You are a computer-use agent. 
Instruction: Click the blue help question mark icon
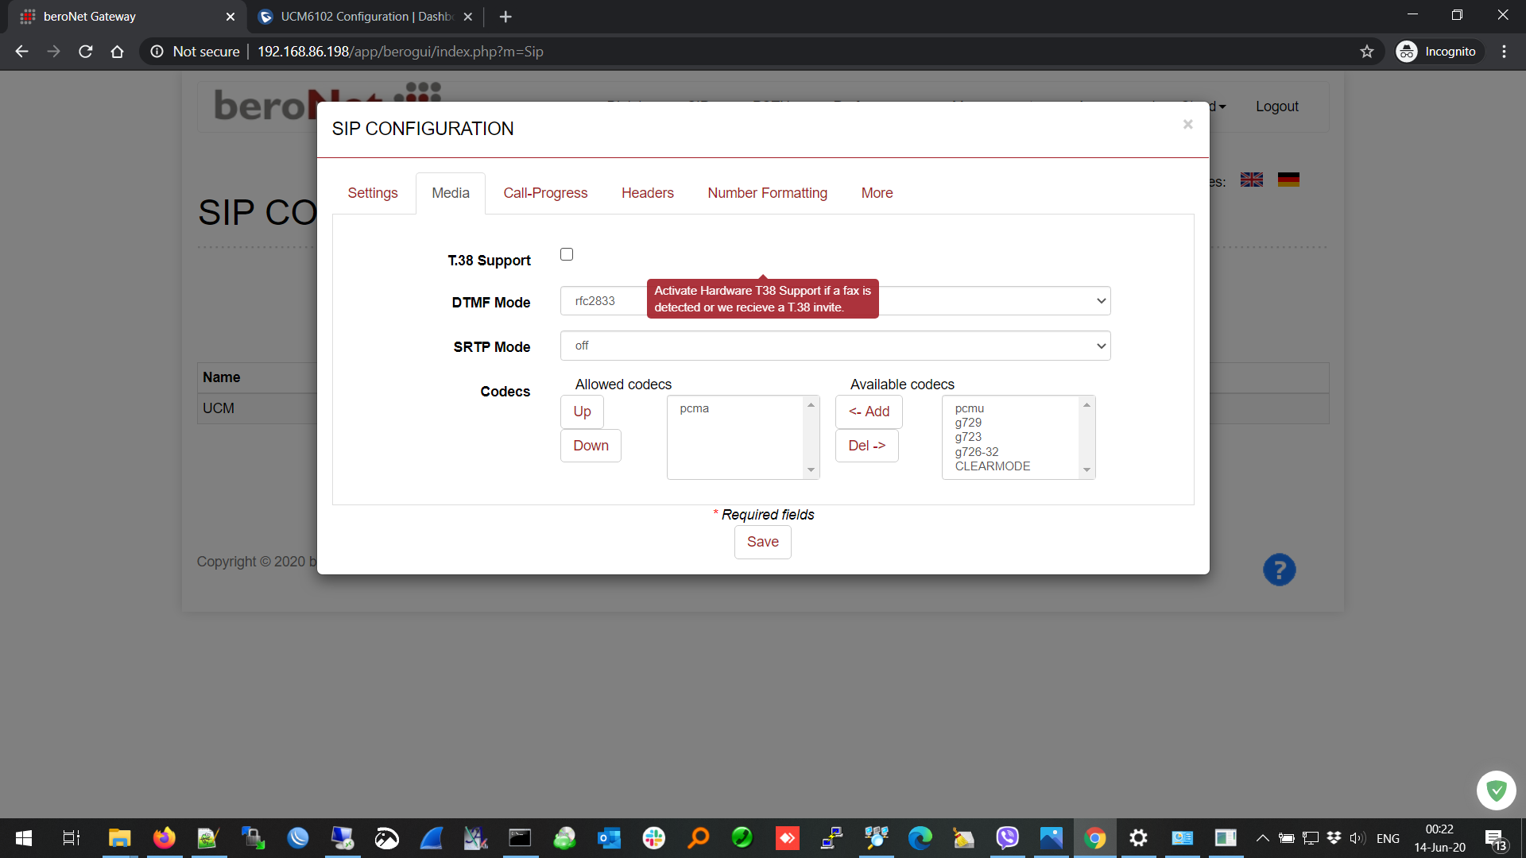coord(1279,570)
